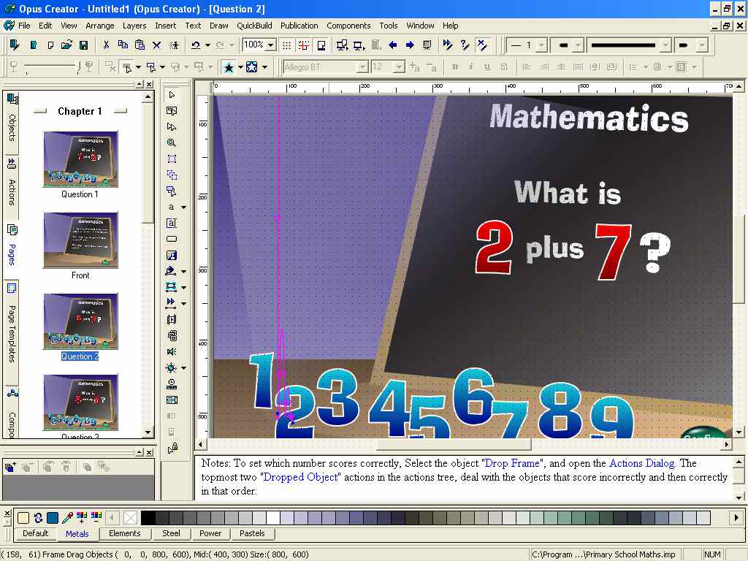The image size is (748, 561).
Task: Click the solid star effects icon
Action: click(x=229, y=67)
